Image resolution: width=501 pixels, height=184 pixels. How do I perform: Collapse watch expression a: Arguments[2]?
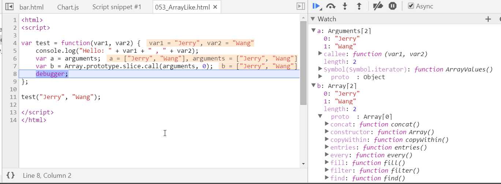click(x=313, y=31)
